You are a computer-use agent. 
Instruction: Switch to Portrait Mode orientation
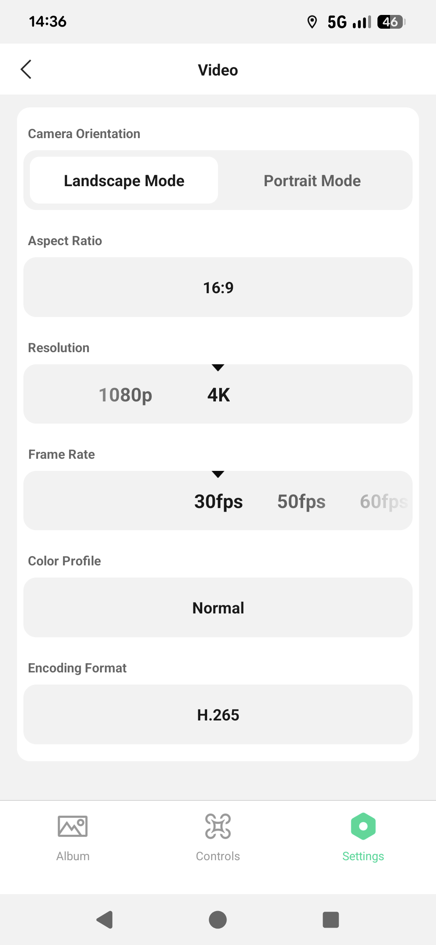pyautogui.click(x=312, y=181)
